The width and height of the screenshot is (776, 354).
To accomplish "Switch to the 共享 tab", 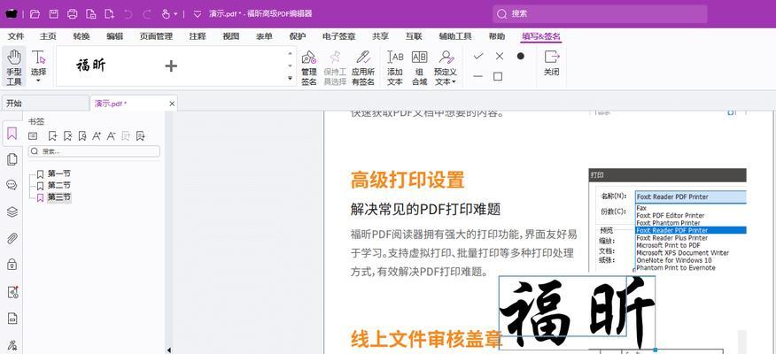I will point(380,36).
